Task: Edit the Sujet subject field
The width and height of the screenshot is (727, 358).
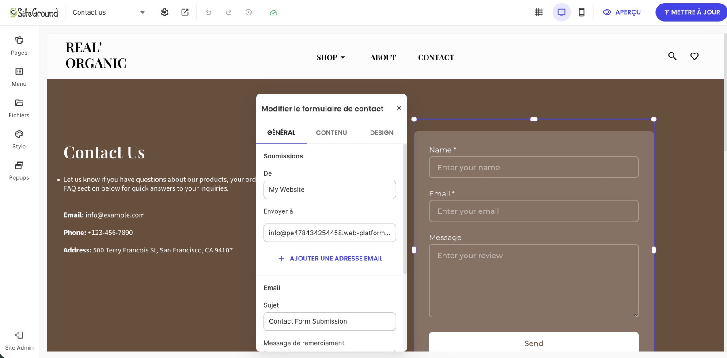Action: pyautogui.click(x=329, y=321)
